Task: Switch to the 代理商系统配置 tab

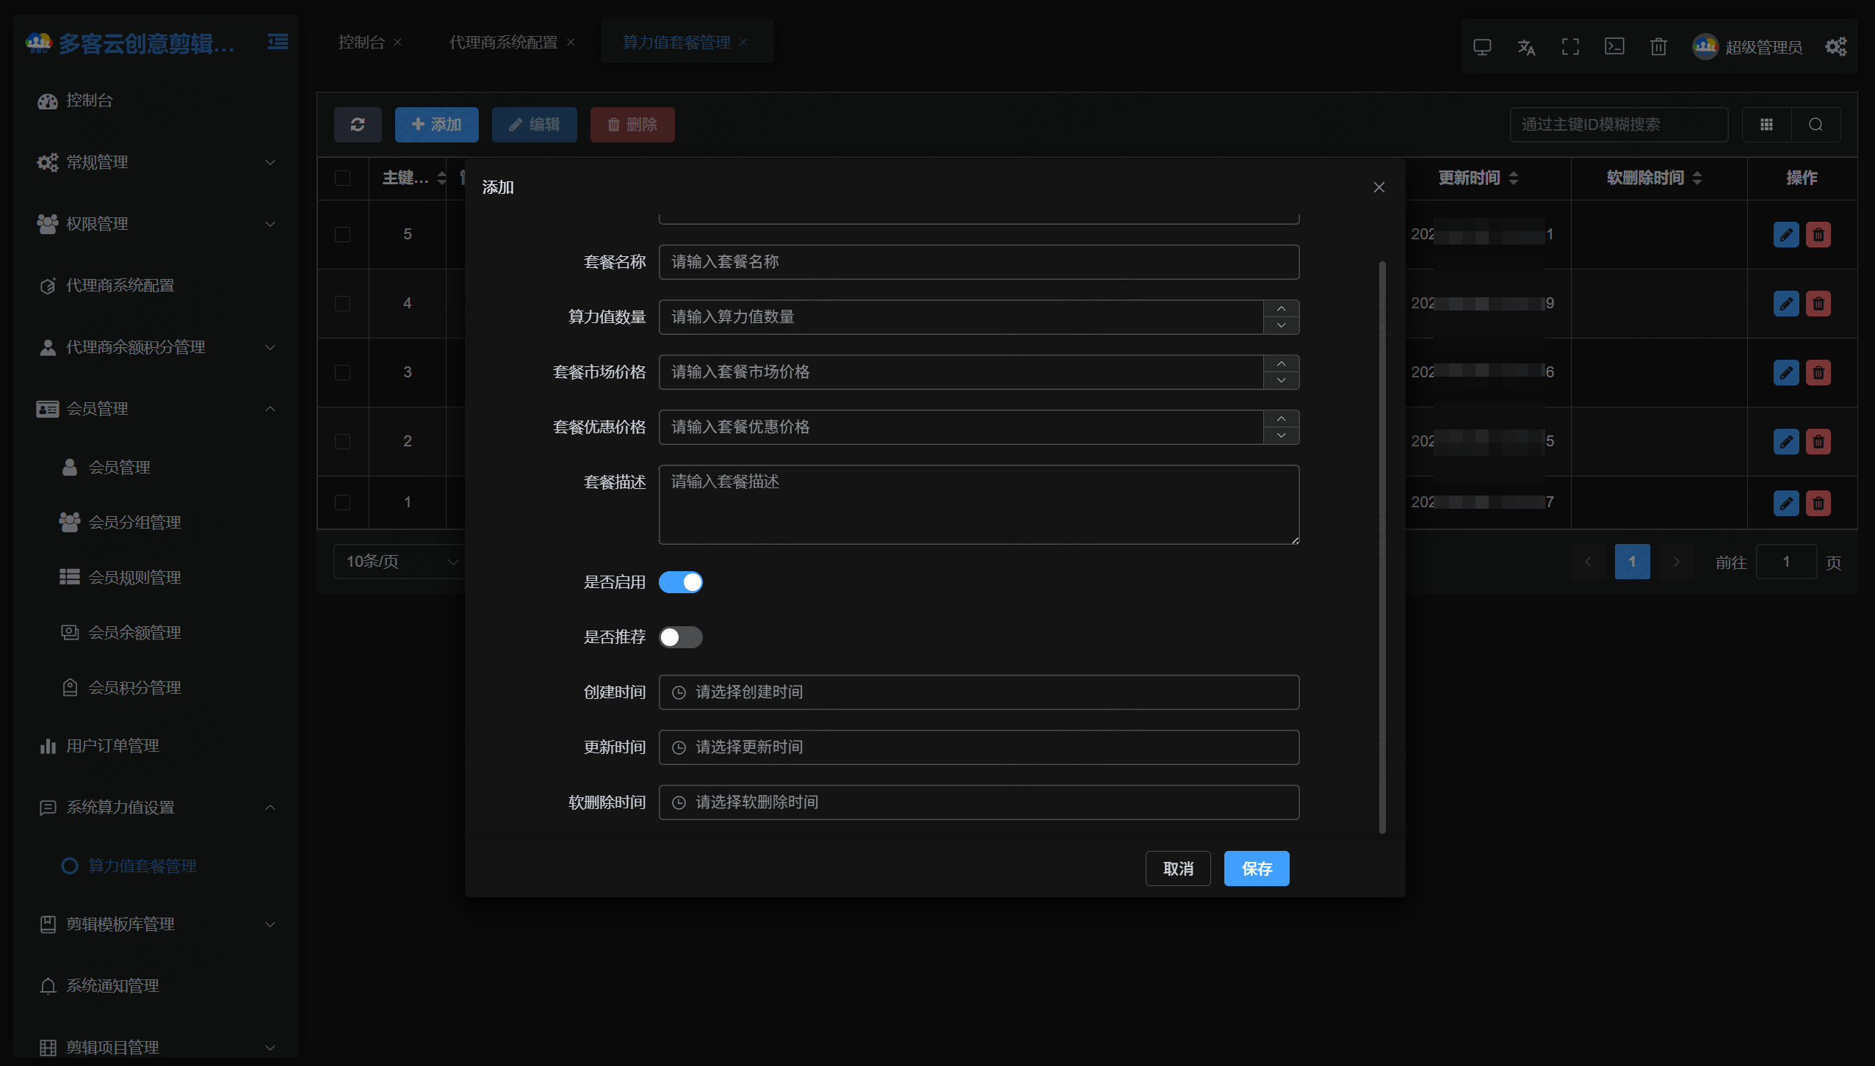Action: tap(503, 43)
